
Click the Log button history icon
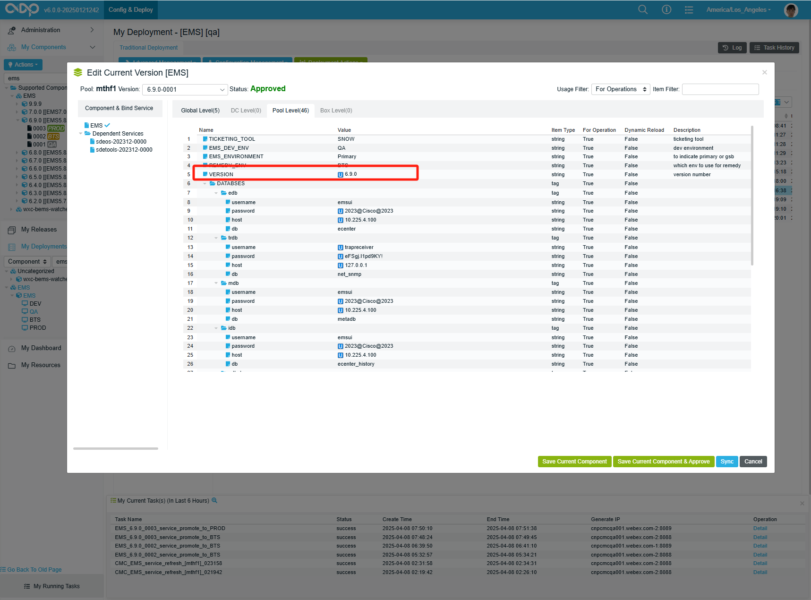pos(726,48)
